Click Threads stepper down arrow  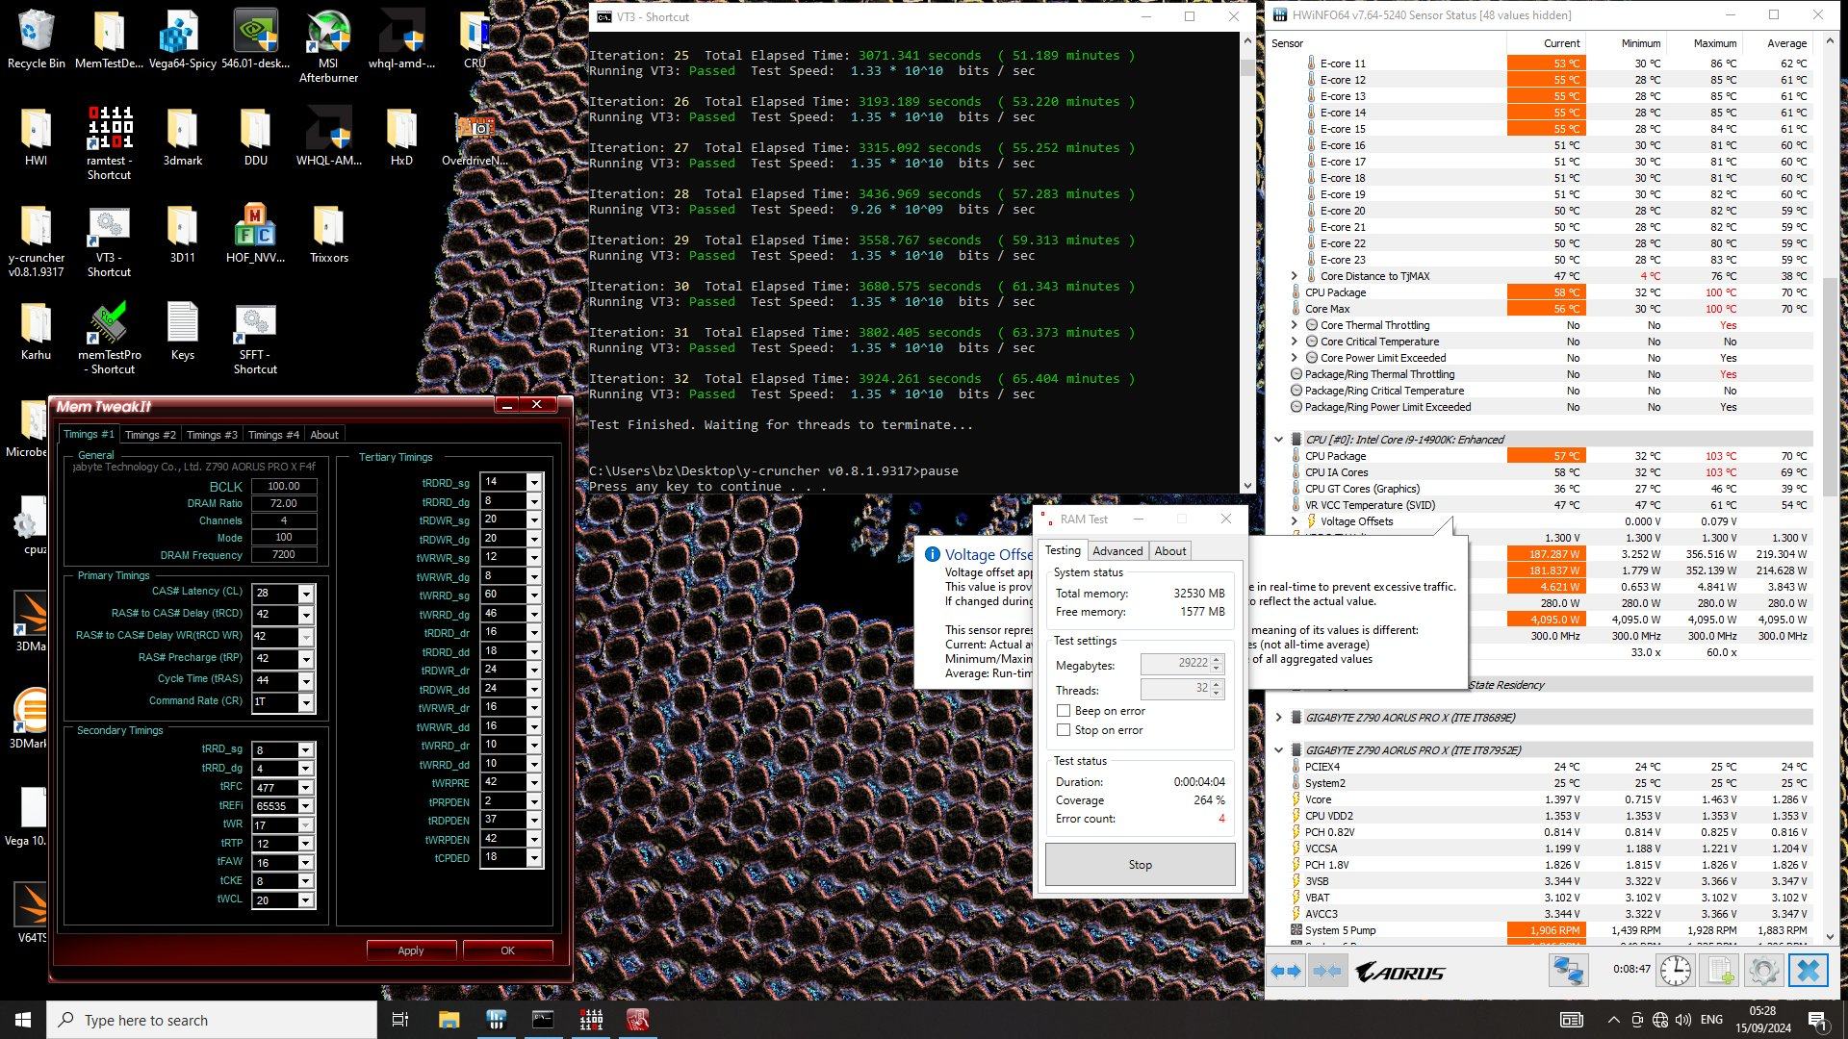(x=1217, y=694)
